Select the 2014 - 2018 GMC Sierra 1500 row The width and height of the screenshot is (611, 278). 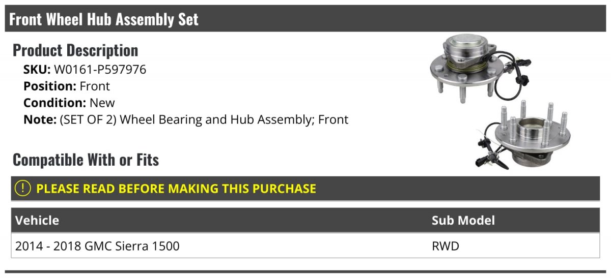(x=305, y=246)
